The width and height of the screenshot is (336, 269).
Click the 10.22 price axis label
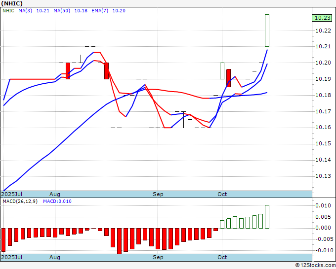click(x=323, y=31)
